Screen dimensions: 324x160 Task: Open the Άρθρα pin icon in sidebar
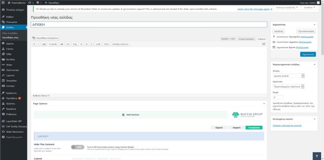point(3,17)
